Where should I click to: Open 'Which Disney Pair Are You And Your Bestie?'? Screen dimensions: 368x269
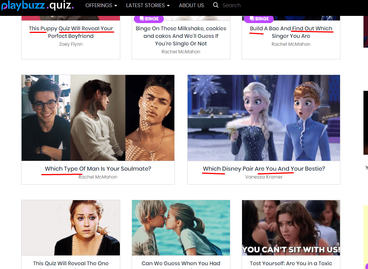264,168
